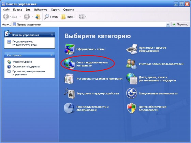The height and width of the screenshot is (143, 191).
Task: Open the Оформление и темы category icon
Action: (x=69, y=49)
